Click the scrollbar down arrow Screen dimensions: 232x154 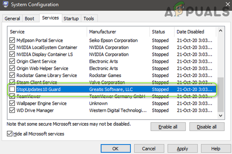pyautogui.click(x=220, y=115)
